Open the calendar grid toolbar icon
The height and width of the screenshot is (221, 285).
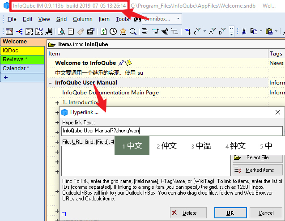coord(9,31)
